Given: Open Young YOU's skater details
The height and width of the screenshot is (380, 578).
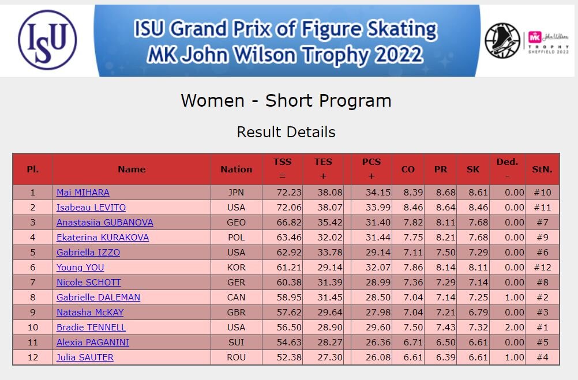Looking at the screenshot, I should [x=80, y=268].
